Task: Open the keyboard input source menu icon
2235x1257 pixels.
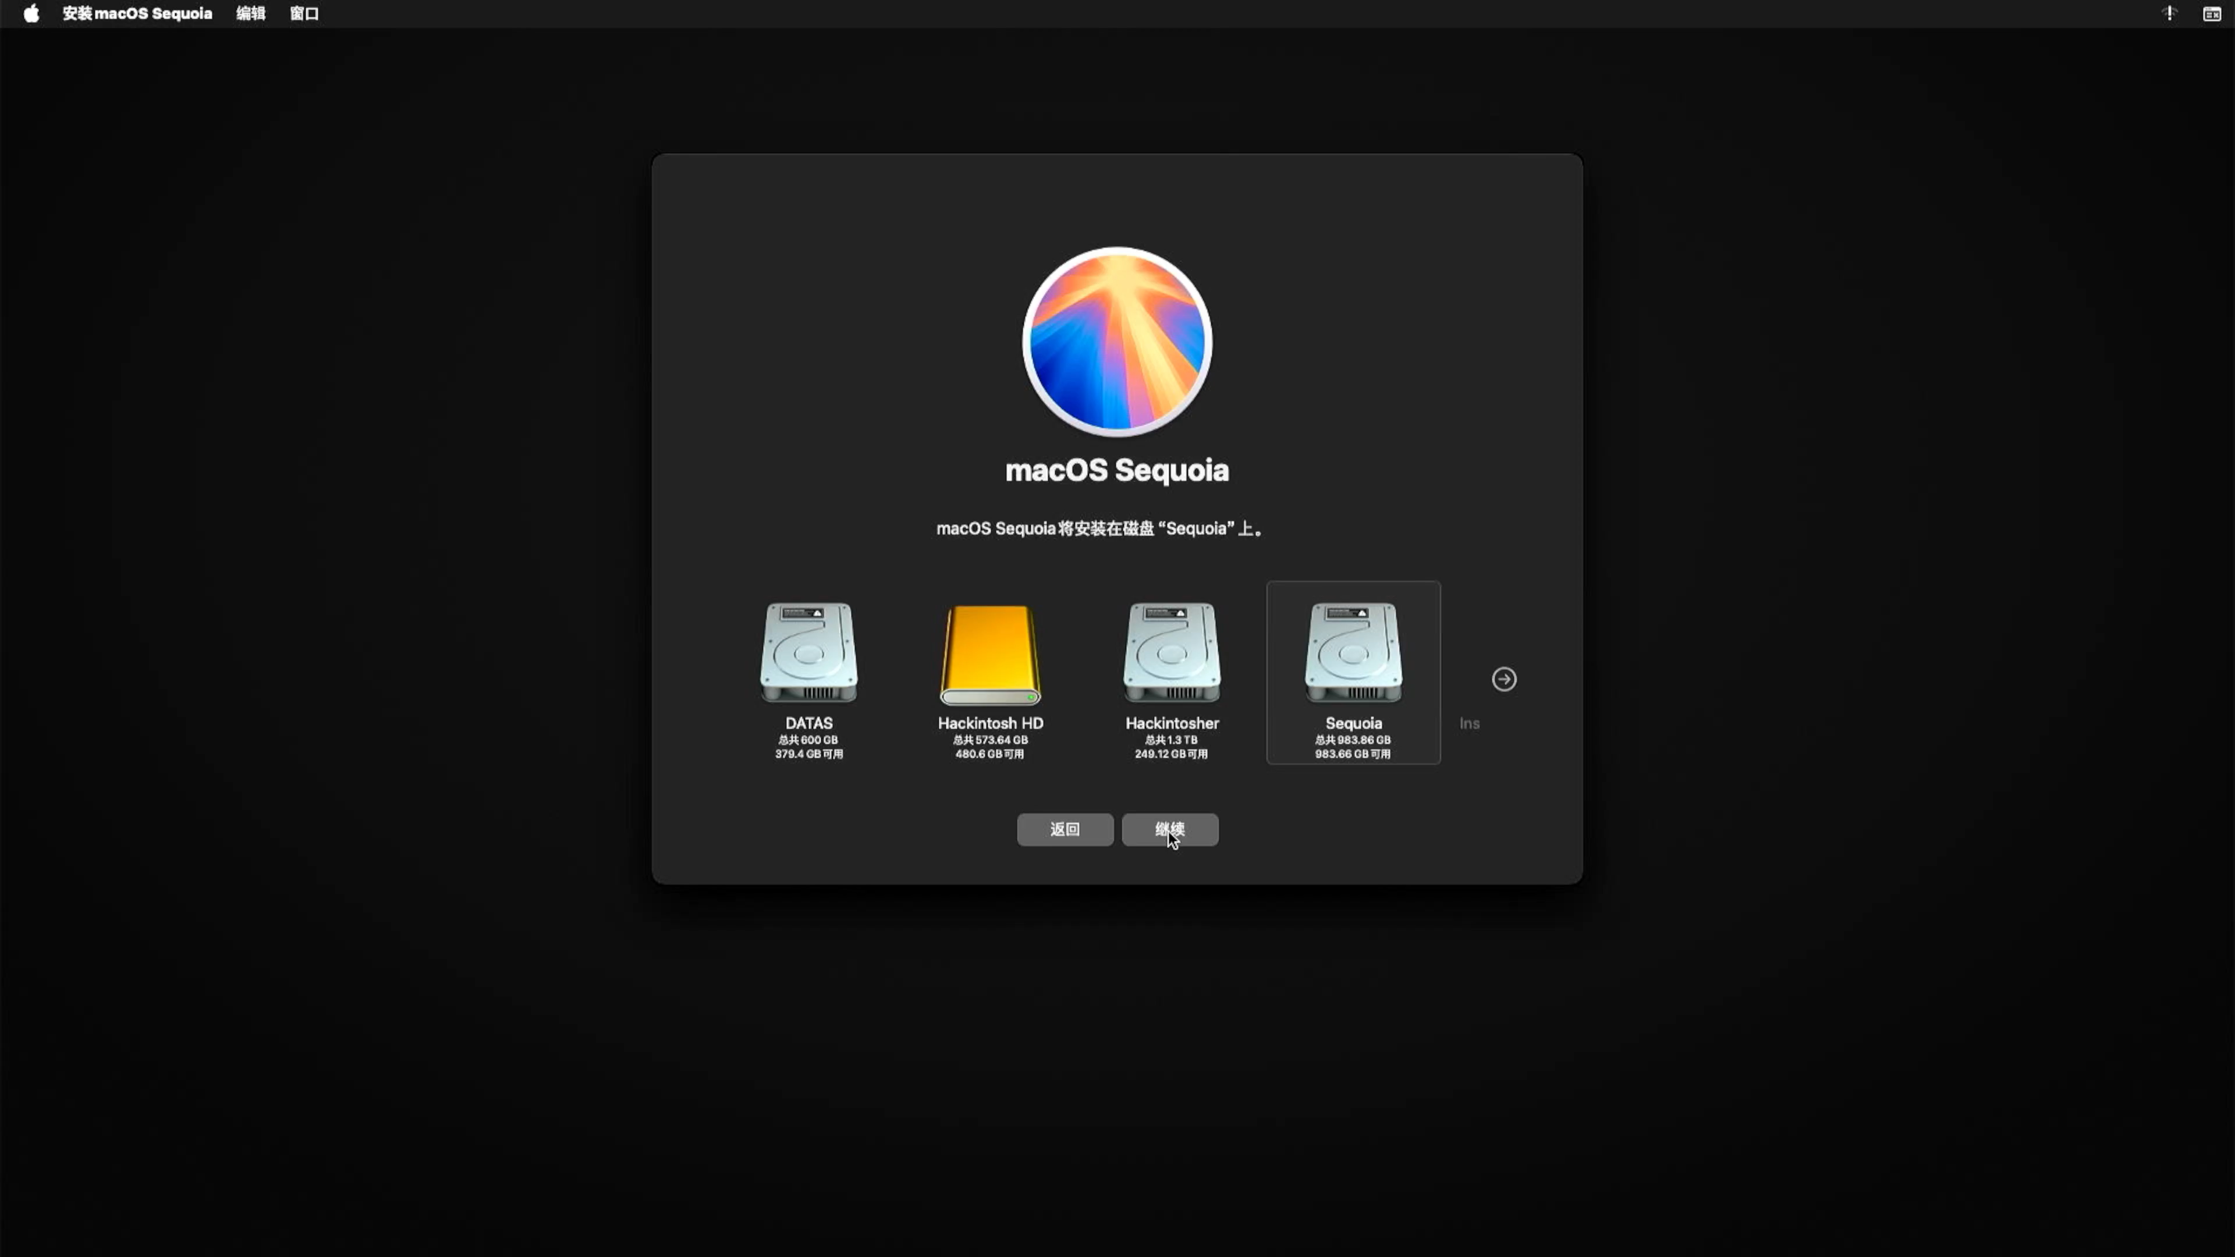Action: pos(2212,13)
